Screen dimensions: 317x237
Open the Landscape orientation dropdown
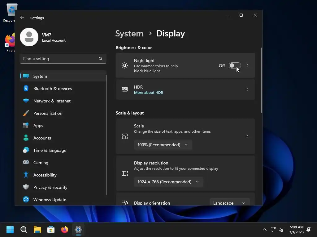tap(230, 202)
